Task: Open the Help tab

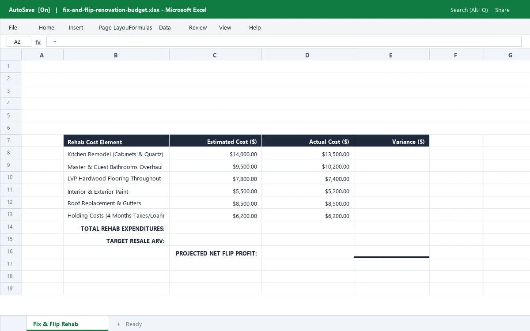Action: pos(255,27)
